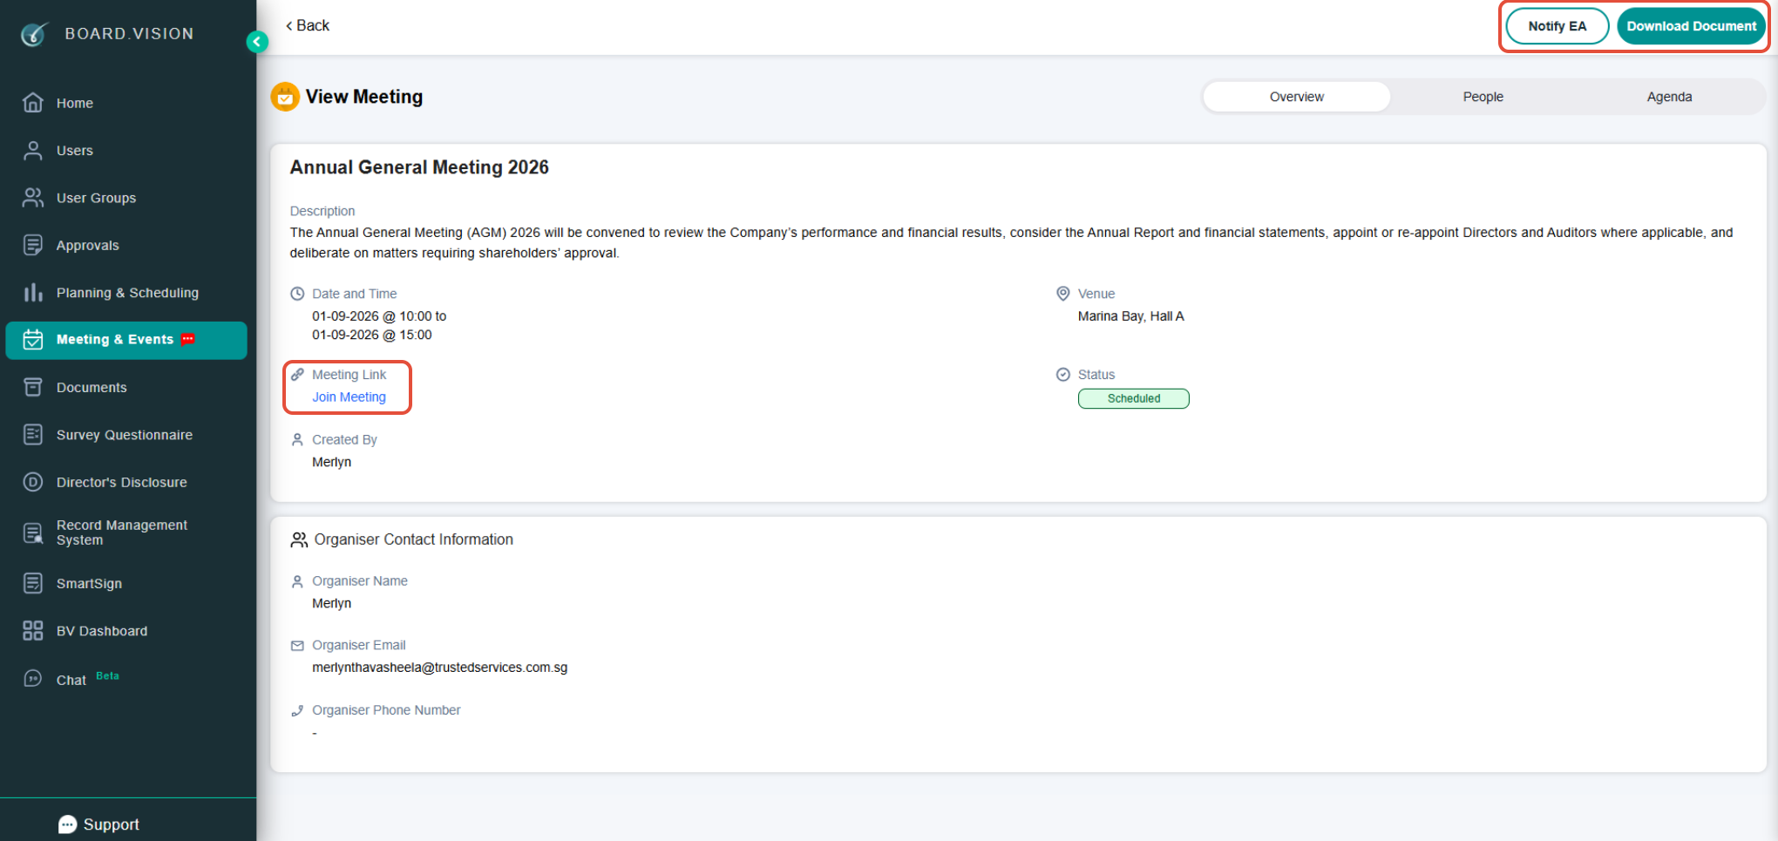Click the Notify EA button
This screenshot has width=1778, height=841.
tap(1557, 26)
